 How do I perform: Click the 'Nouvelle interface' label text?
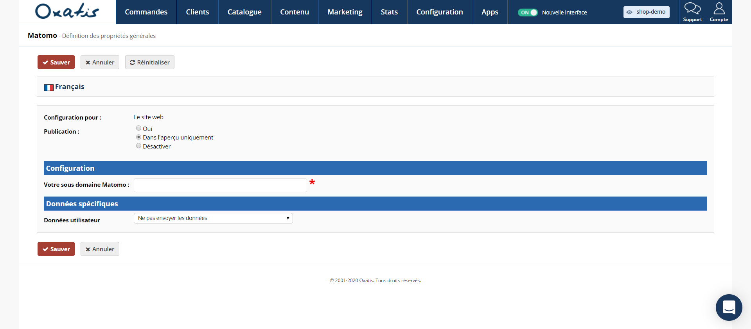564,13
